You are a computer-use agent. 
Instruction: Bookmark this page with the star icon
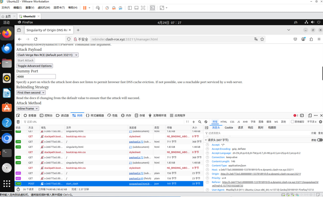(x=262, y=39)
